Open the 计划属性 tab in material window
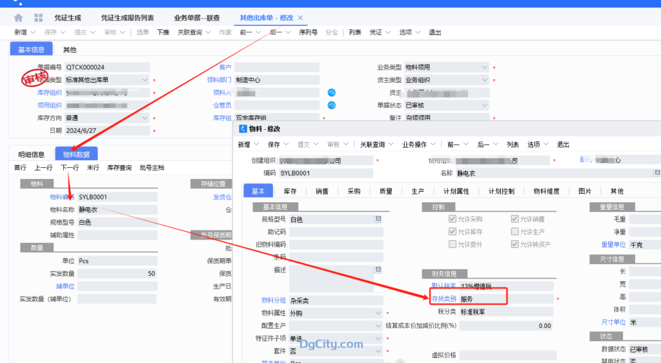This screenshot has width=661, height=363. coord(456,191)
